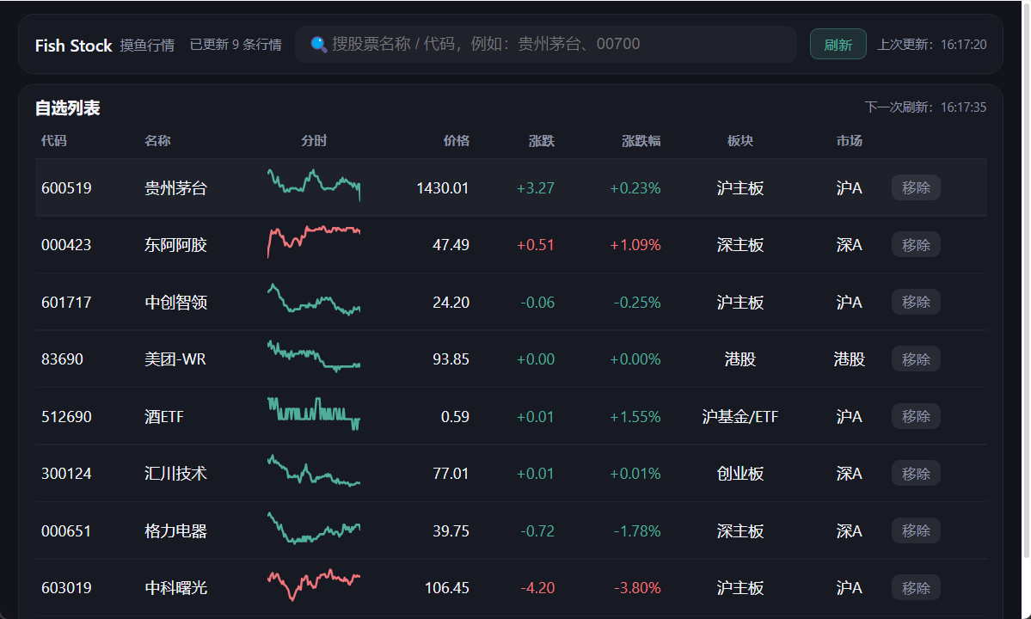Click the 中科曙光 intraday mini chart
The height and width of the screenshot is (619, 1031).
pos(314,583)
